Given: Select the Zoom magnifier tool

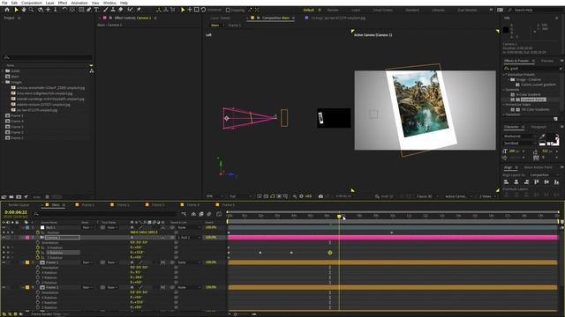Looking at the screenshot, I should 32,10.
